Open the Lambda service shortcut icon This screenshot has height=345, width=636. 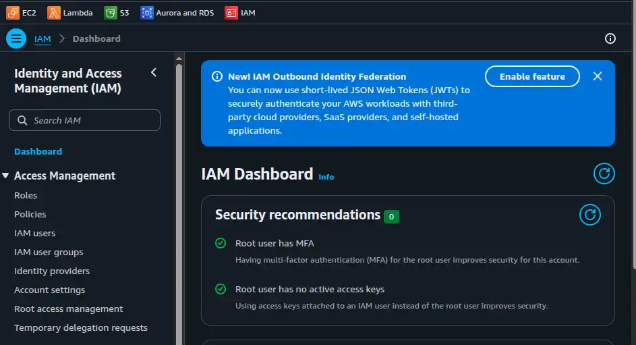pyautogui.click(x=53, y=13)
